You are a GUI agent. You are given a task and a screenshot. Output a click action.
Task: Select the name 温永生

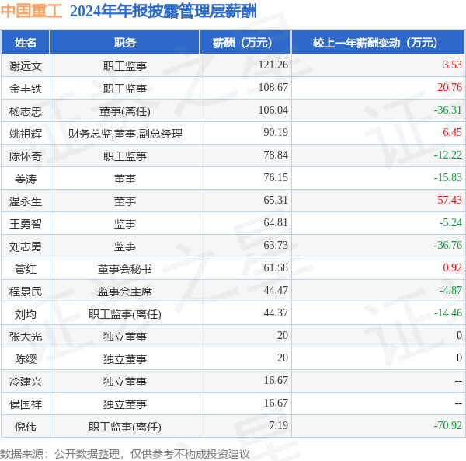[x=26, y=201]
